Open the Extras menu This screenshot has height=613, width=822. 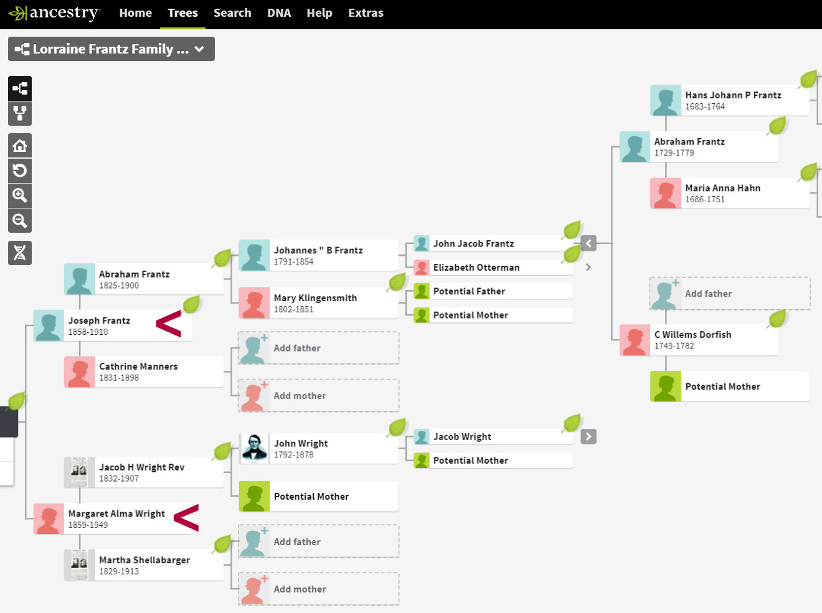point(366,13)
